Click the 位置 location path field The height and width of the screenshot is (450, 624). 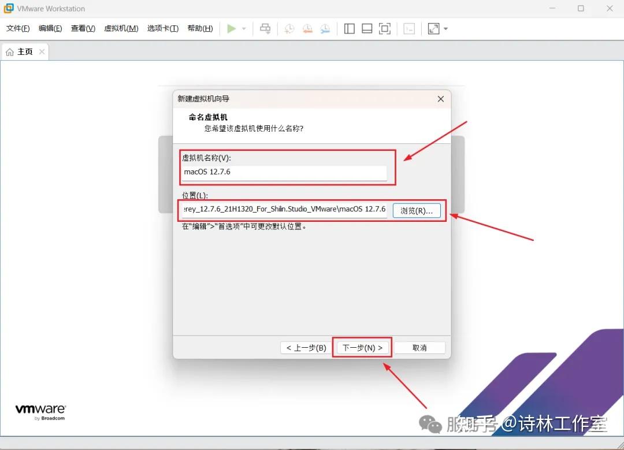click(x=284, y=210)
